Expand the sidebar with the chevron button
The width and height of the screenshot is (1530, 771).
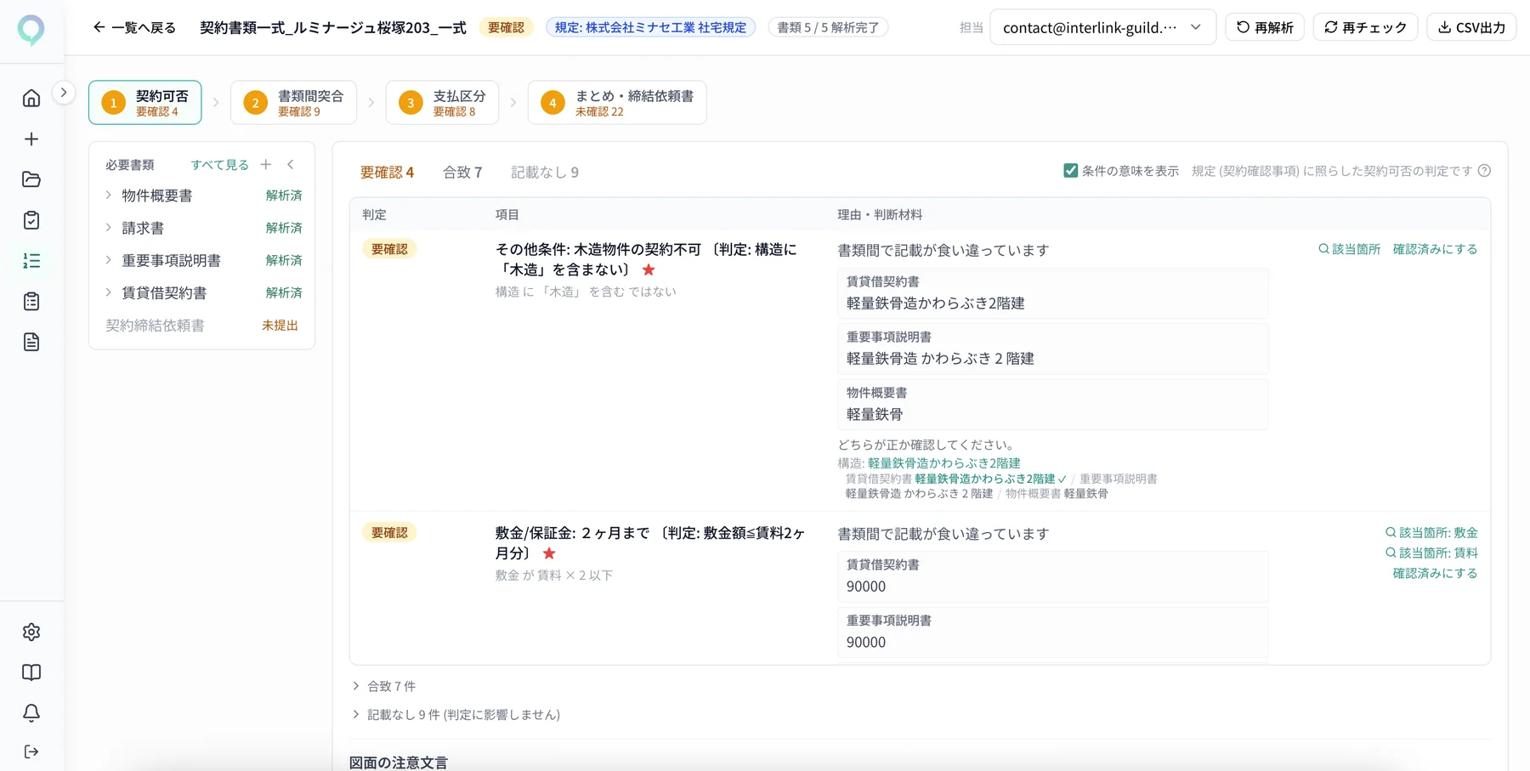coord(64,93)
